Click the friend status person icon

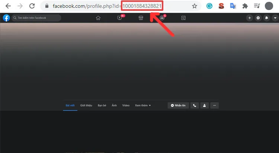[x=204, y=105]
